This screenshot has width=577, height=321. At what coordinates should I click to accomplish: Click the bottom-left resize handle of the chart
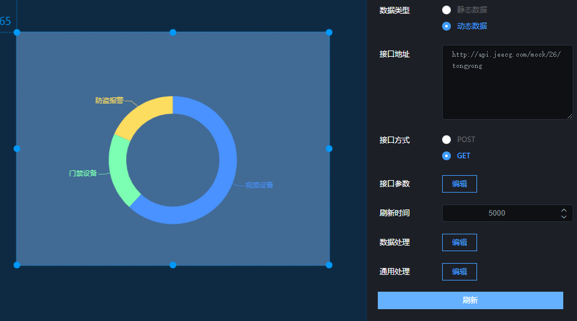[17, 265]
